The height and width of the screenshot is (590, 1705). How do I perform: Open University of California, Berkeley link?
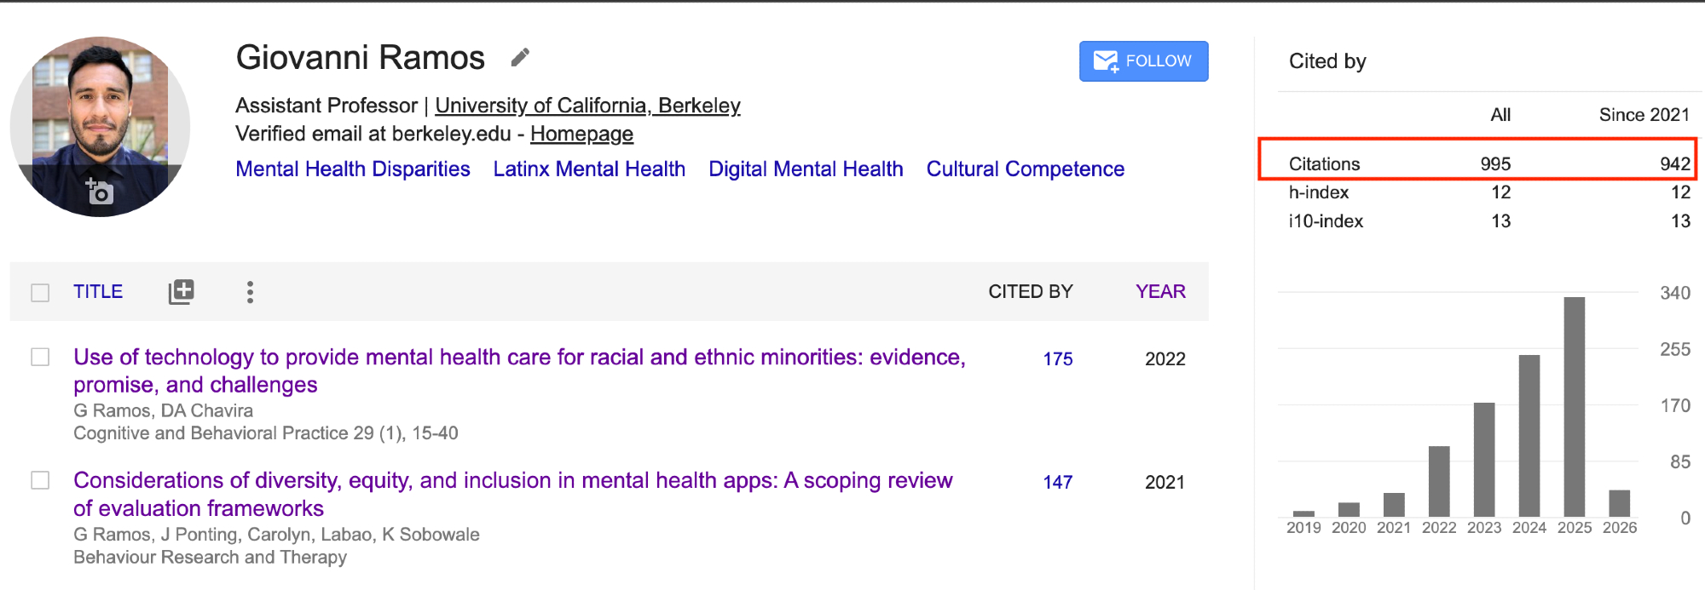587,106
